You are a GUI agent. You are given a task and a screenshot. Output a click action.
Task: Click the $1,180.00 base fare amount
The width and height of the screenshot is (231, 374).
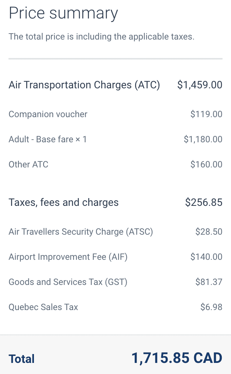203,139
